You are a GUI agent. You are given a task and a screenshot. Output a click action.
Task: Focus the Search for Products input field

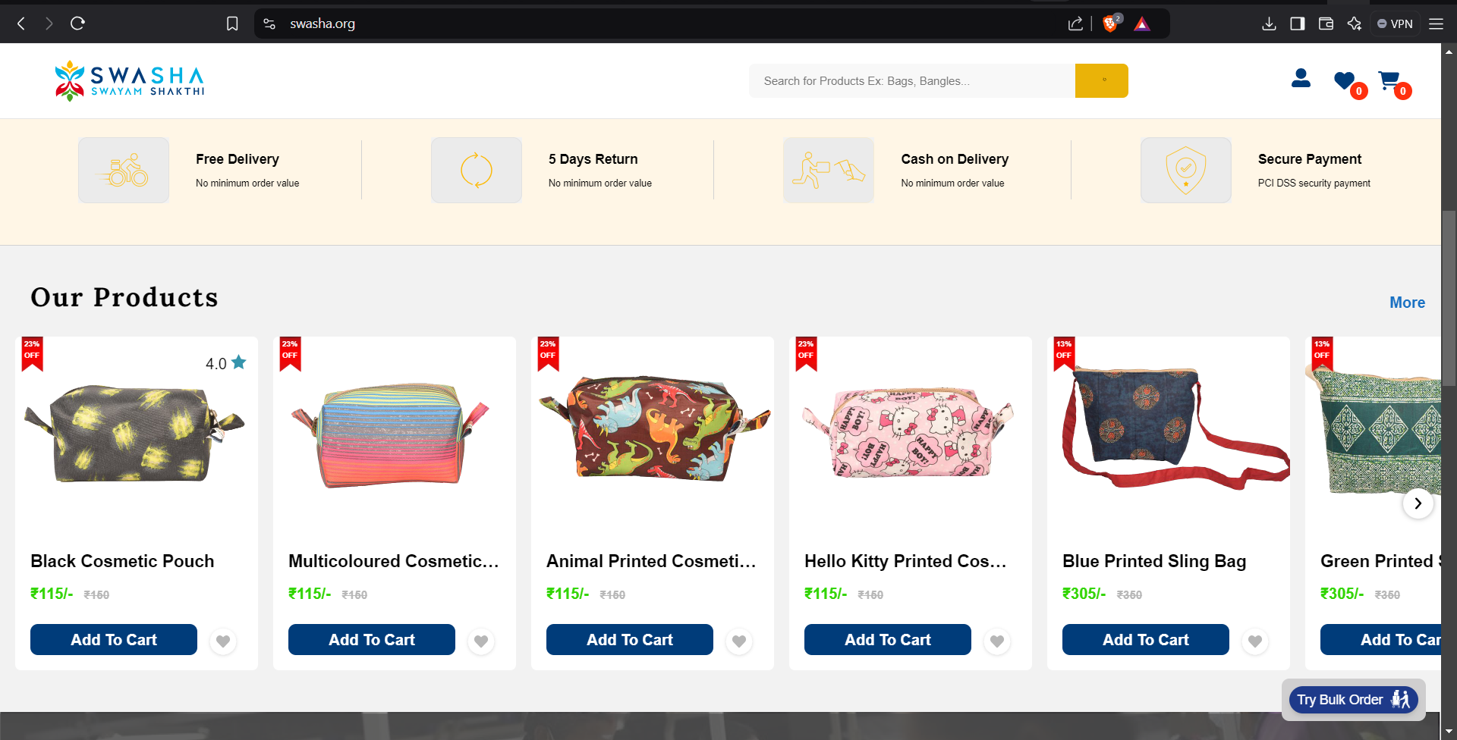912,80
